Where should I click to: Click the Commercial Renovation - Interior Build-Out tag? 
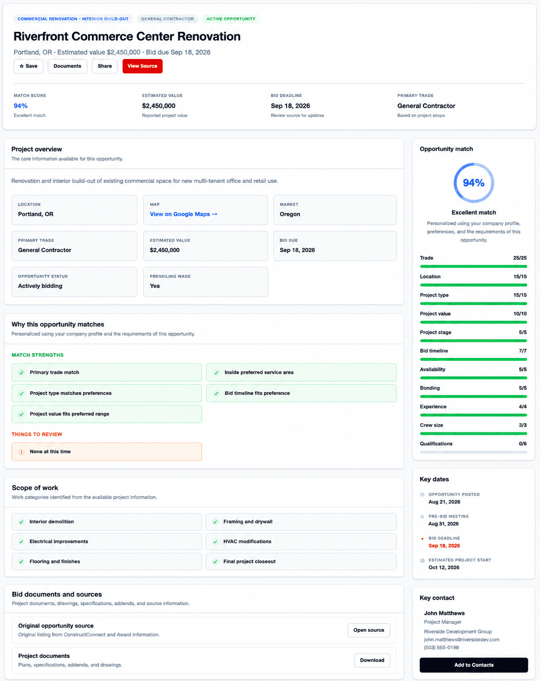click(73, 19)
